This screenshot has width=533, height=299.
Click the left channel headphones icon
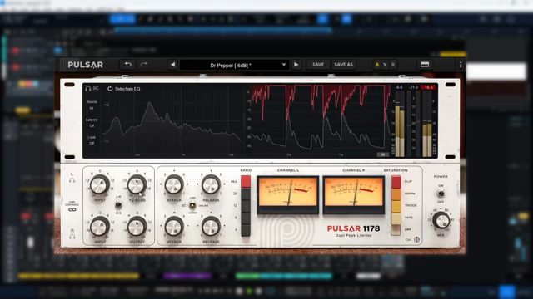coord(72,180)
